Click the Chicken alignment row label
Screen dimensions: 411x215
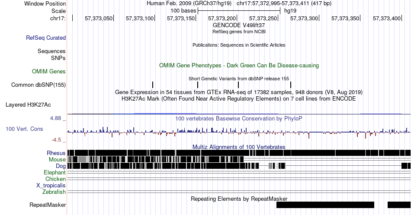[x=55, y=179]
